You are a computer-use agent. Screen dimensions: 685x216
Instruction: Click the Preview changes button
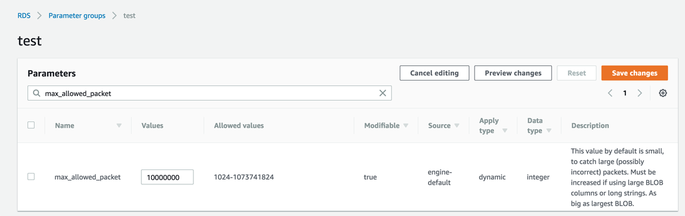[x=513, y=73]
